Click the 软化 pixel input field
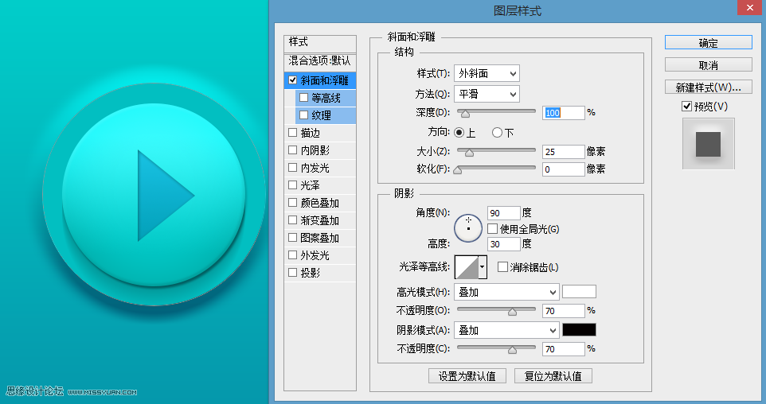 pyautogui.click(x=563, y=169)
